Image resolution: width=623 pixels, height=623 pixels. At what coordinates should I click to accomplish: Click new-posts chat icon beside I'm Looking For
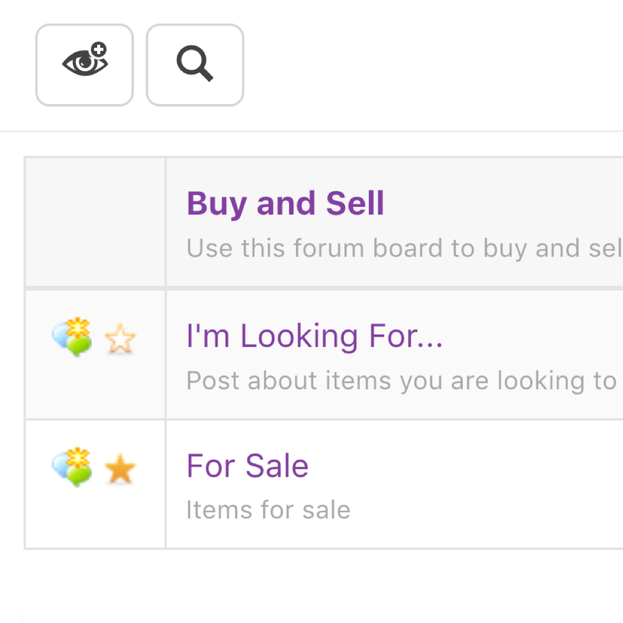click(72, 338)
